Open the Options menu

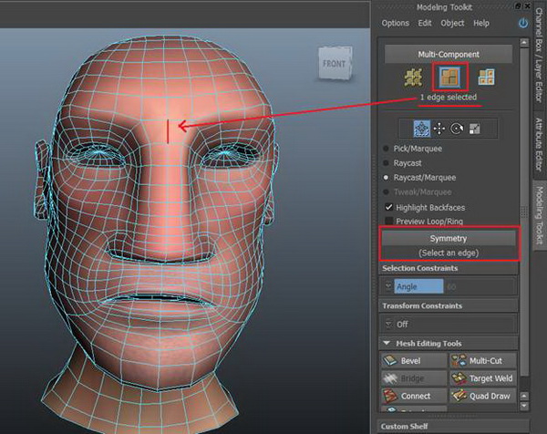pos(396,23)
